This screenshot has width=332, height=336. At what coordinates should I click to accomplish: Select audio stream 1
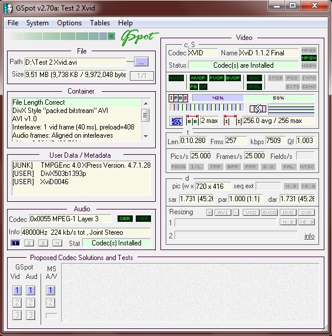[15, 243]
